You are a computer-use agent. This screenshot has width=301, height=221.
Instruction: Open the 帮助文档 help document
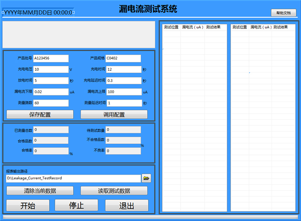[x=283, y=13]
